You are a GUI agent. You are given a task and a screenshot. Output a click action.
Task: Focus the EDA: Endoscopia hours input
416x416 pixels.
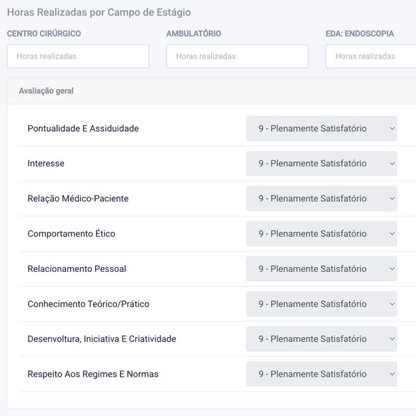pos(371,56)
